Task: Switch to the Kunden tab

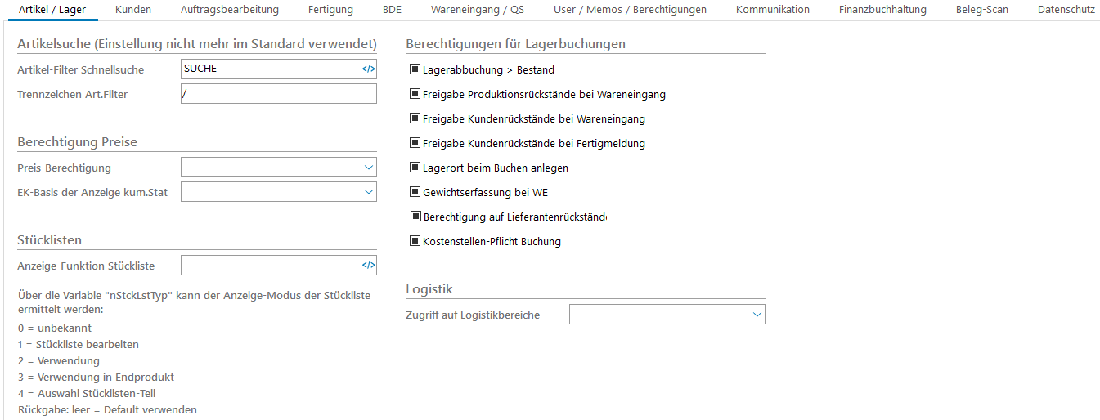Action: click(x=132, y=10)
